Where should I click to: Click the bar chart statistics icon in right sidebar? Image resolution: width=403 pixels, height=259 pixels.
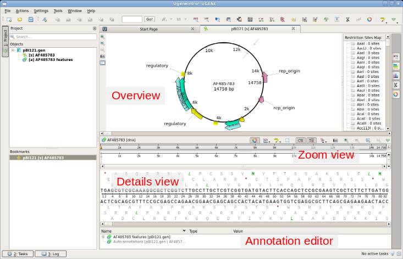pyautogui.click(x=395, y=76)
